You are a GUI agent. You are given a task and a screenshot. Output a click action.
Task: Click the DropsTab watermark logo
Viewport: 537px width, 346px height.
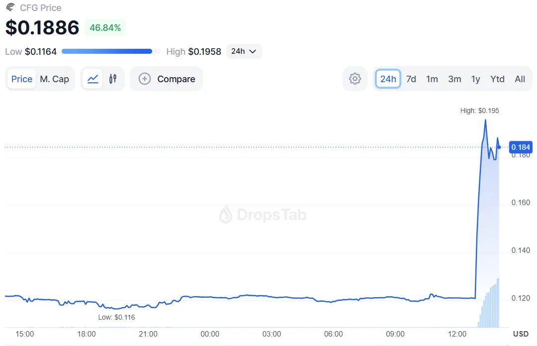pyautogui.click(x=226, y=215)
